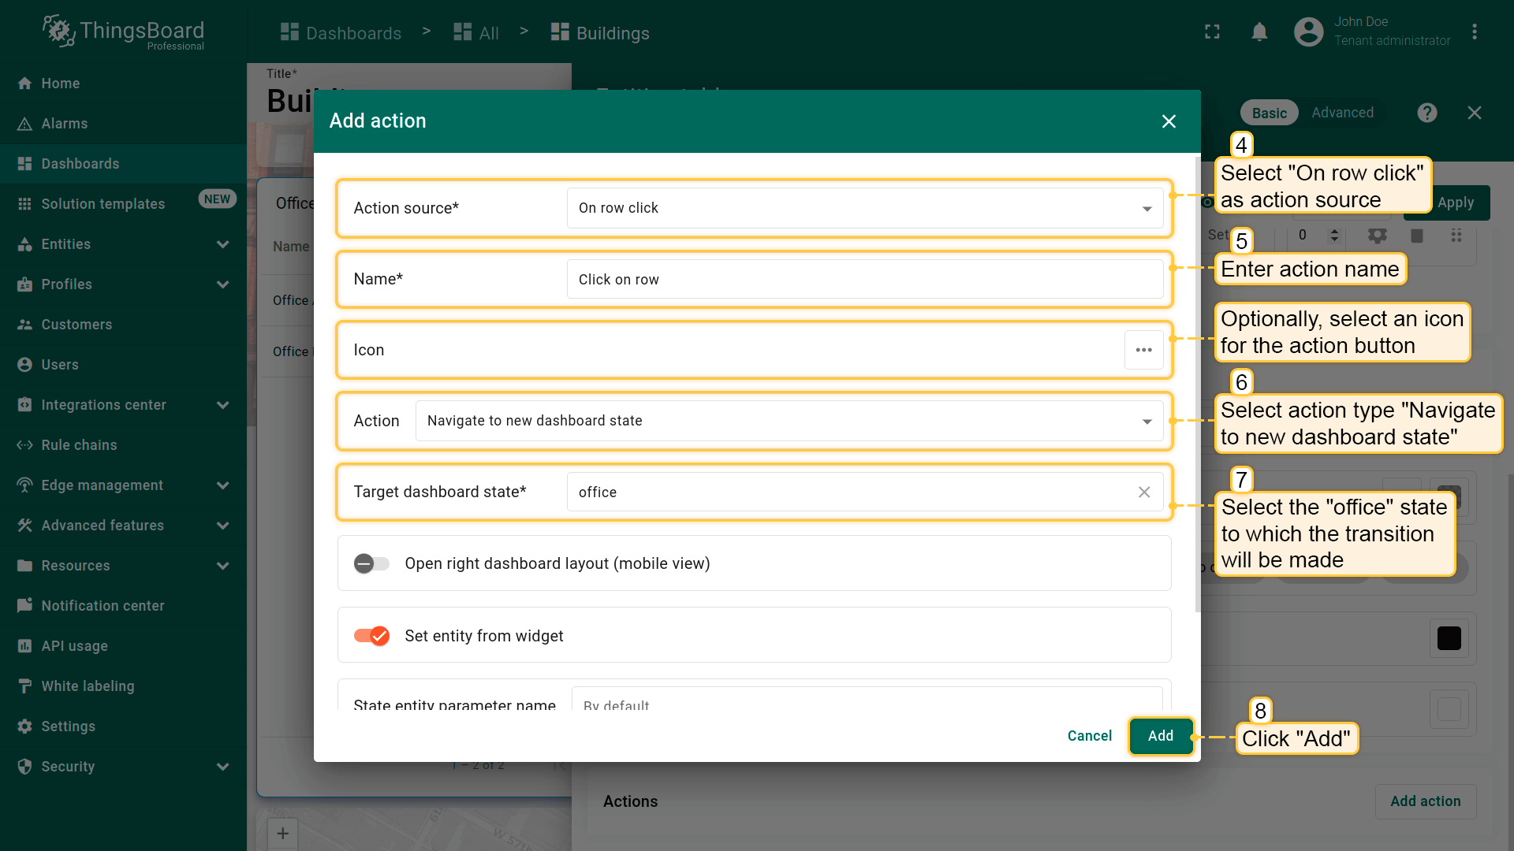Screen dimensions: 1514x851
Task: Clear the target dashboard state field
Action: point(1143,492)
